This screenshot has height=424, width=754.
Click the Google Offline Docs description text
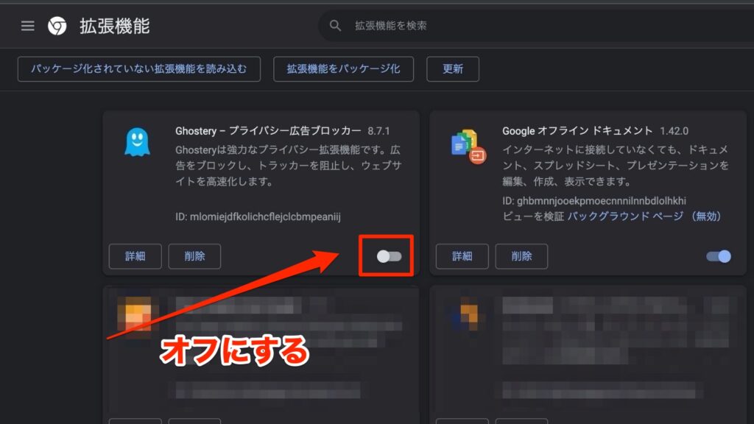[616, 166]
